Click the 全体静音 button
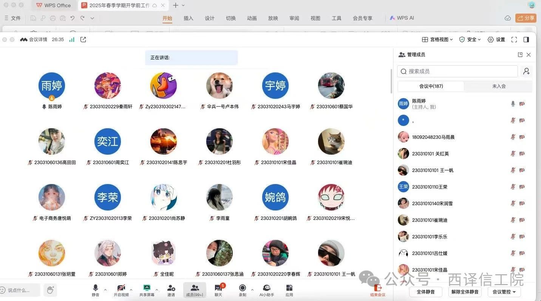Screen dimensions: 541x301 click(x=426, y=292)
